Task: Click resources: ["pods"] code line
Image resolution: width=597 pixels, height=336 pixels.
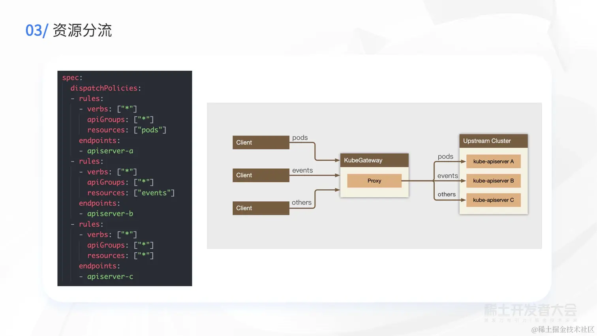Action: (x=127, y=130)
